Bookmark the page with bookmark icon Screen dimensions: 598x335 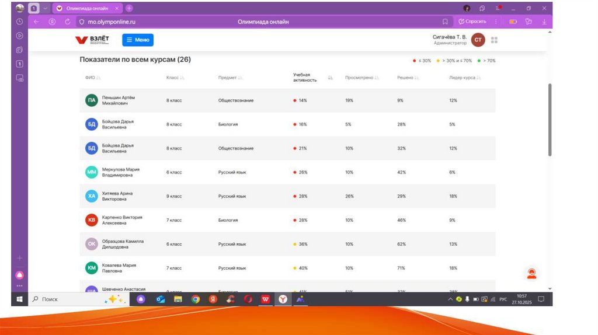click(445, 22)
